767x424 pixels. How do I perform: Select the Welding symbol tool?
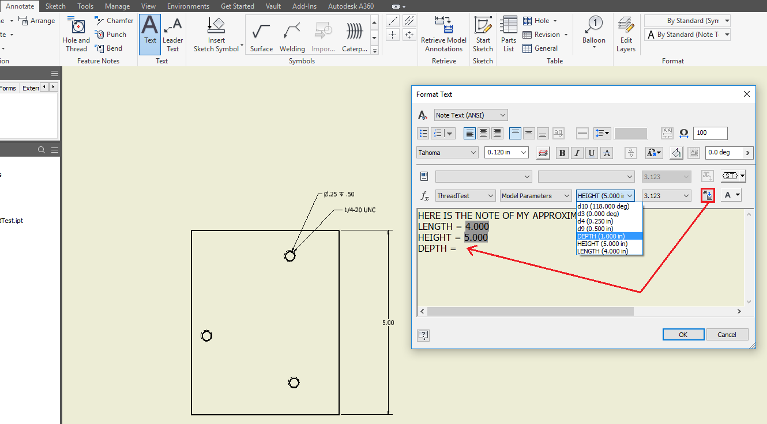291,35
